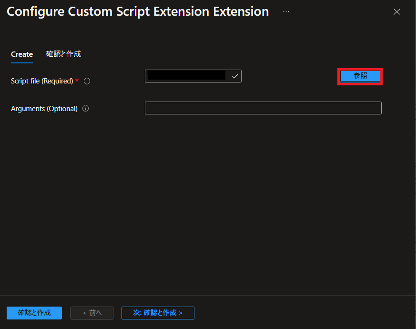The image size is (416, 329).
Task: Click the Script file input box
Action: tap(193, 76)
